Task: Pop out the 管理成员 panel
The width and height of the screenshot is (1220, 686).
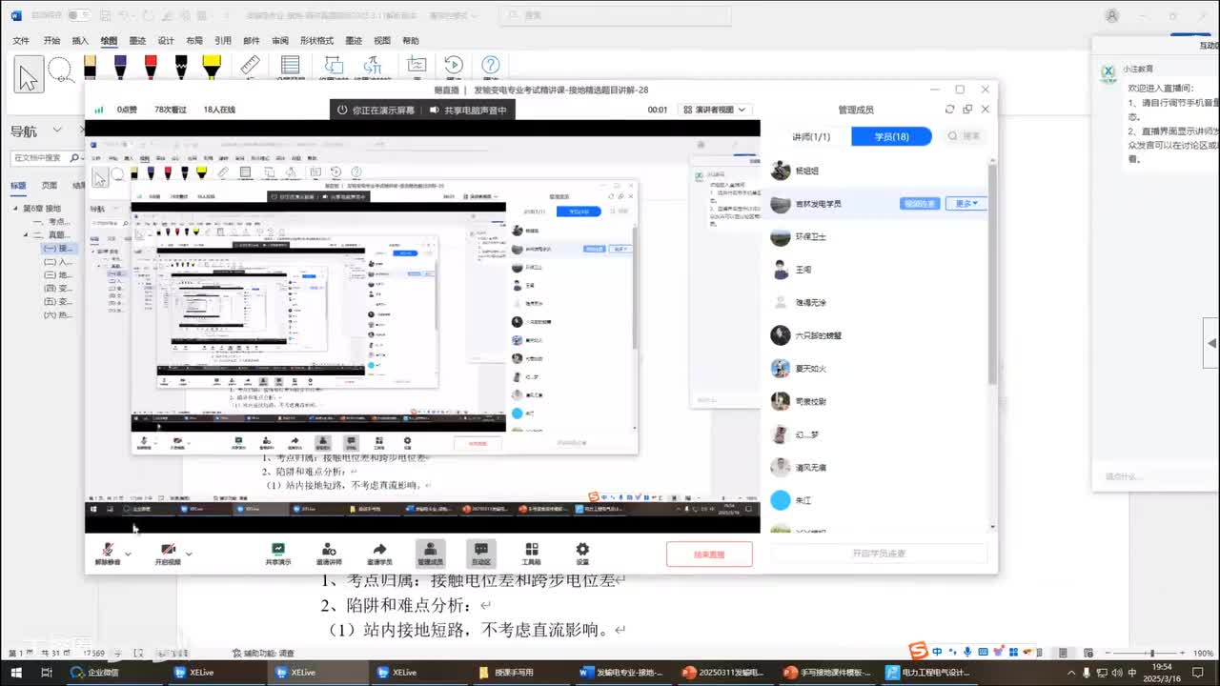Action: 967,110
